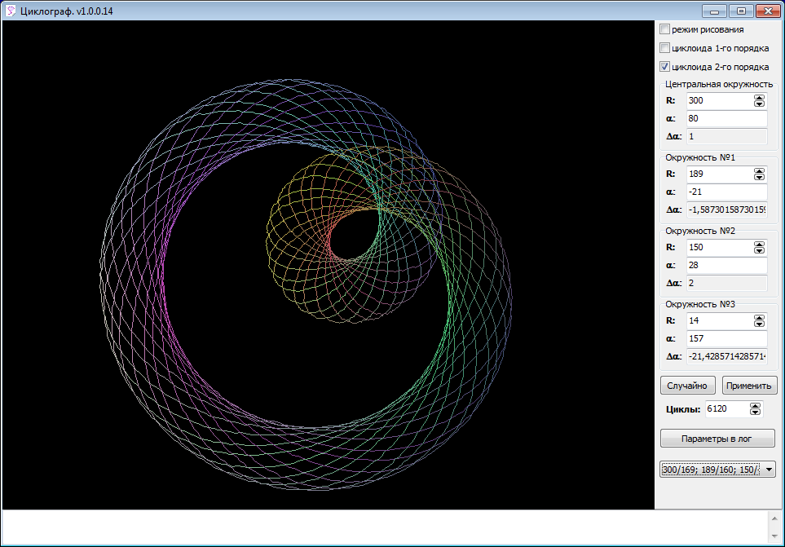Click Окружность №3 α field showing 157
Screen dimensions: 785x547
coord(727,339)
